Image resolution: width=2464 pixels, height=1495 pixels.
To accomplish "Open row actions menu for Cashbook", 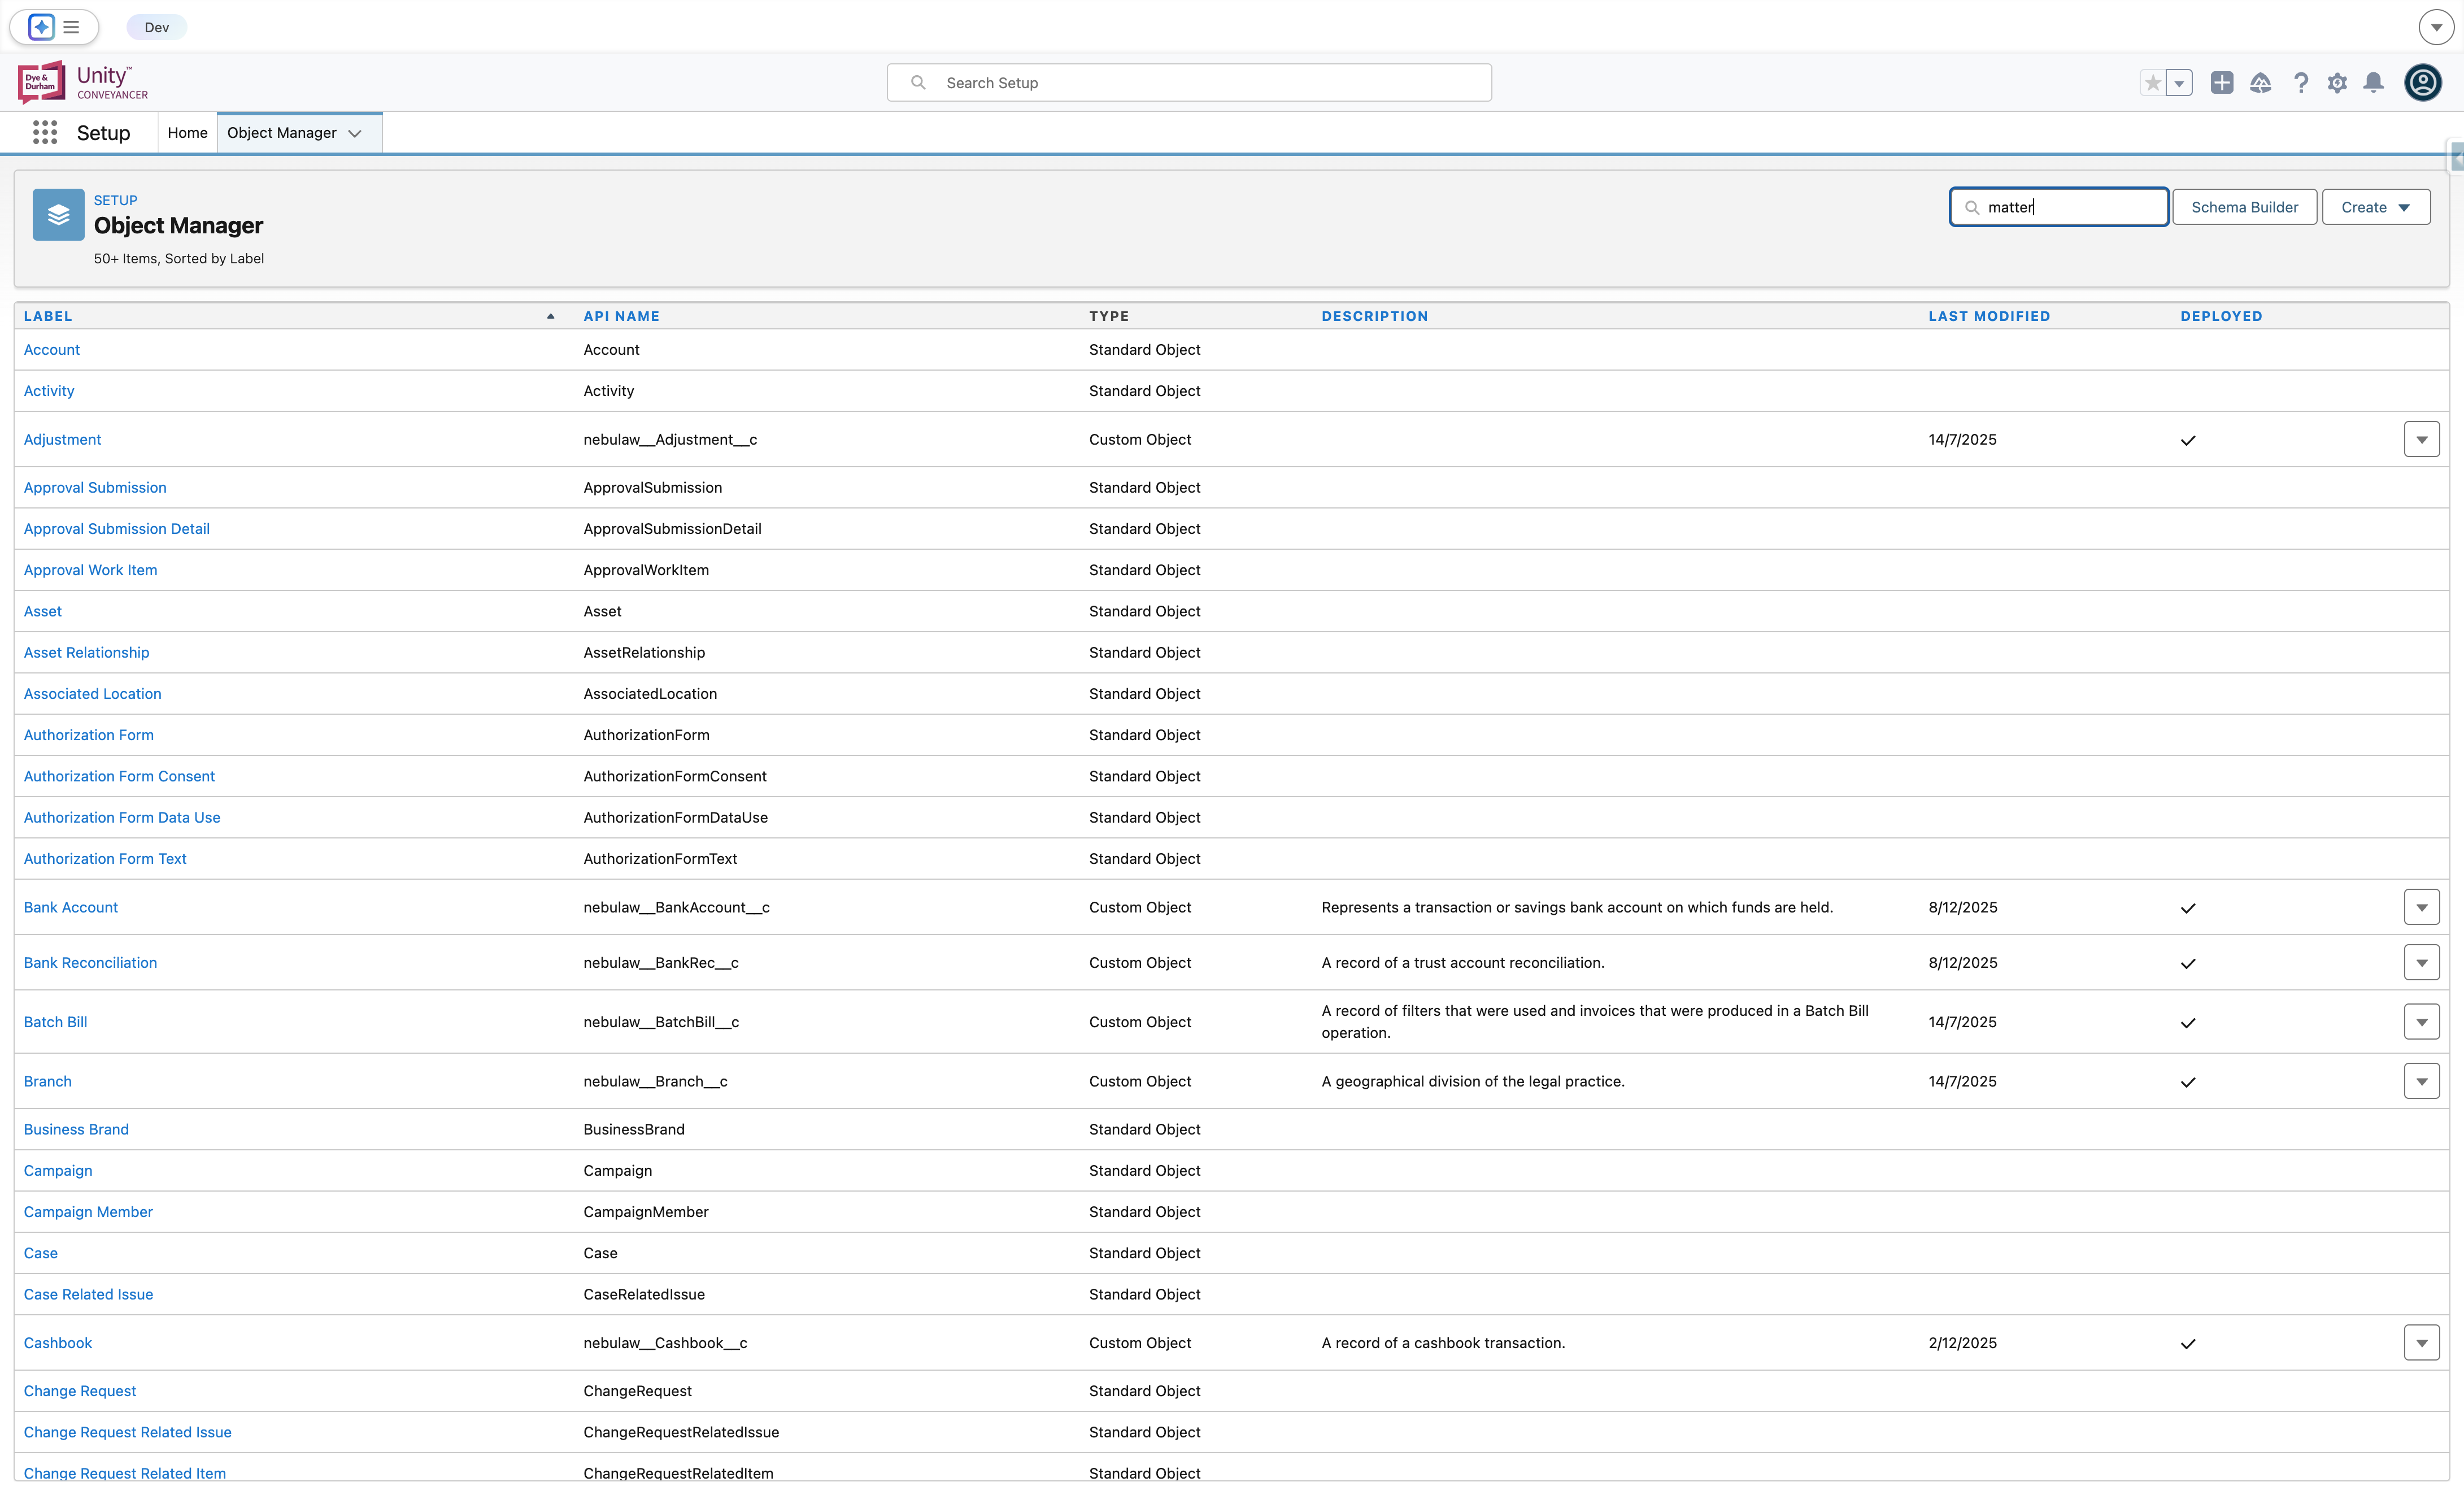I will (2421, 1343).
